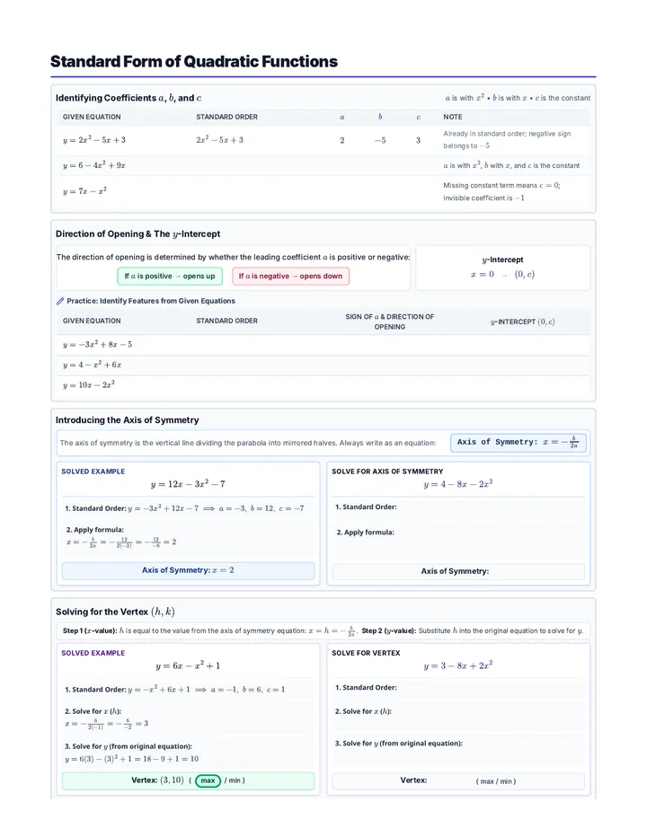Click the blank 'Axis of Symmetry:' answer field
647x837 pixels.
click(458, 571)
